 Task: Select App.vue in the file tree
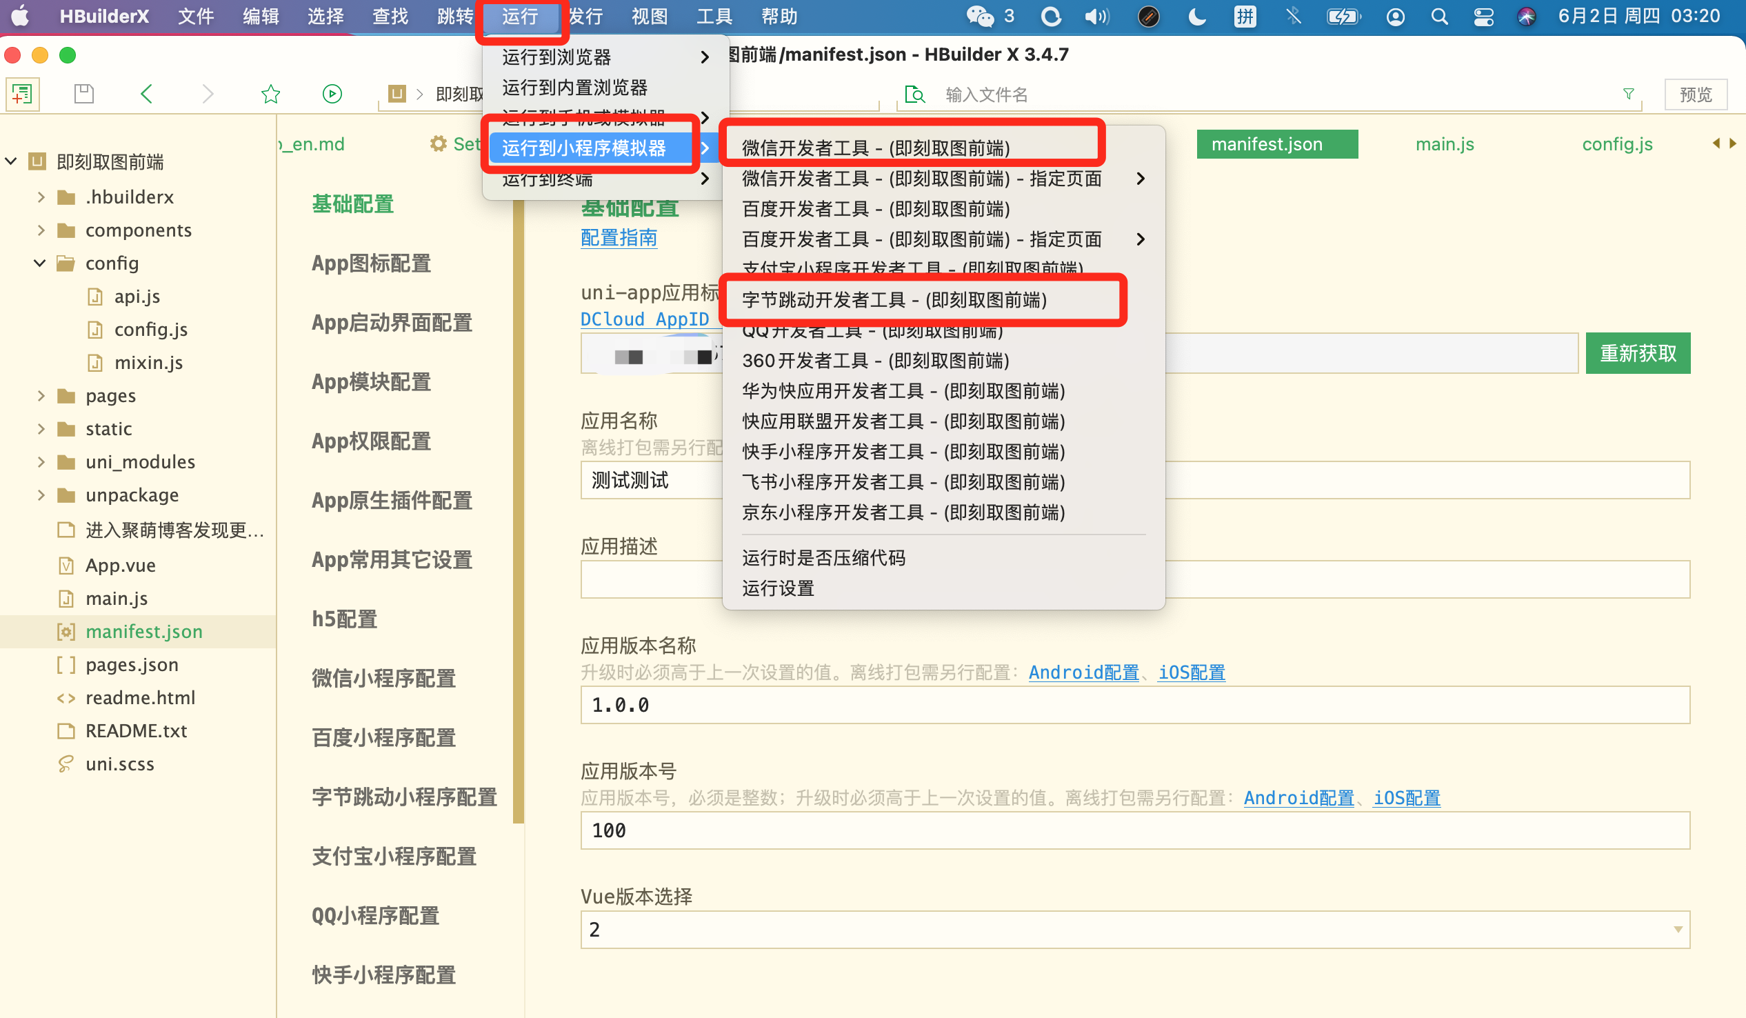120,565
